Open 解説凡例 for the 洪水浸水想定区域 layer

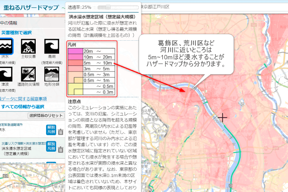(51, 146)
